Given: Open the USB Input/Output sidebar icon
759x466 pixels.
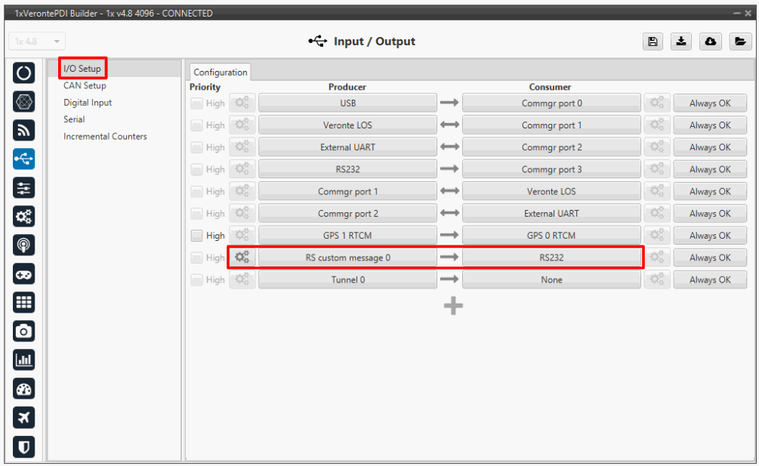Looking at the screenshot, I should pyautogui.click(x=24, y=159).
